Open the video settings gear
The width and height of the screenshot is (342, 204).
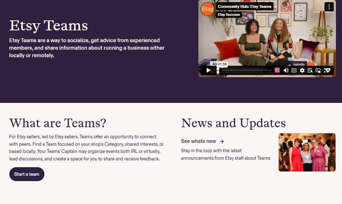click(302, 70)
